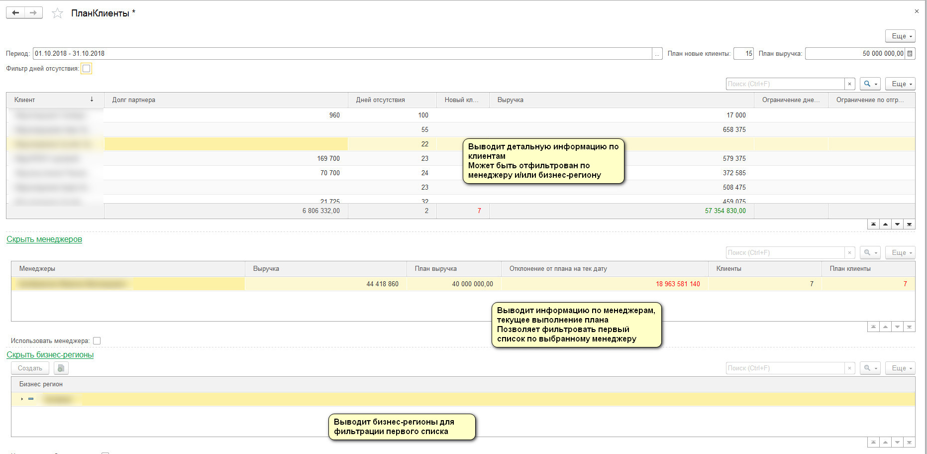Jump to the last row of clients table
This screenshot has width=927, height=454.
coord(909,225)
